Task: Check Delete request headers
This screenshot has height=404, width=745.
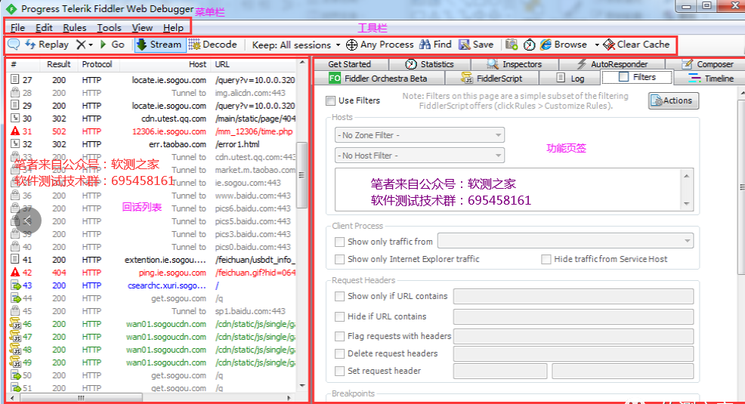Action: 339,353
